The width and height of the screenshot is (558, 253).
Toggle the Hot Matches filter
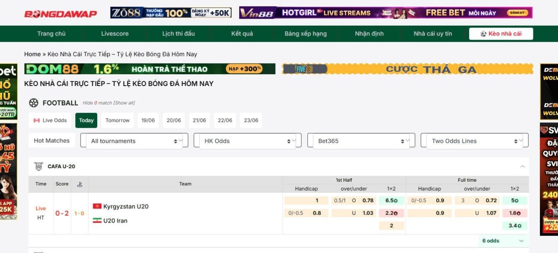point(52,141)
